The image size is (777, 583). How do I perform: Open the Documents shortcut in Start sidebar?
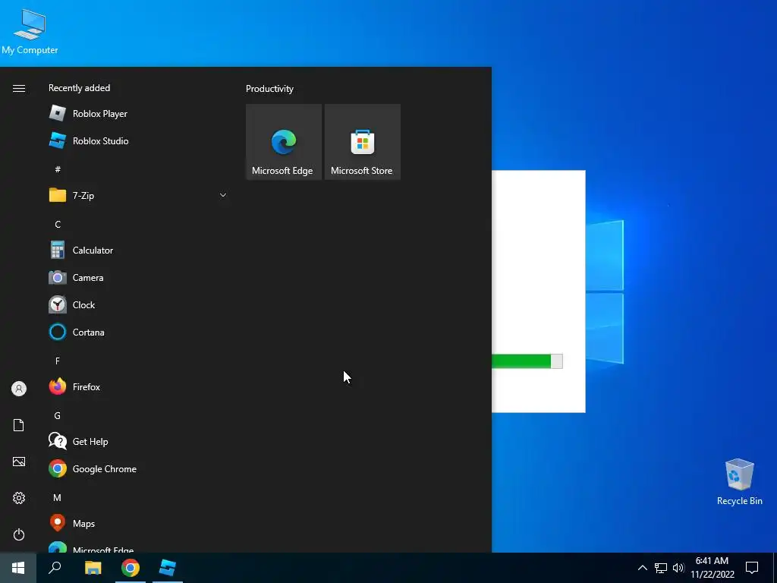point(19,425)
